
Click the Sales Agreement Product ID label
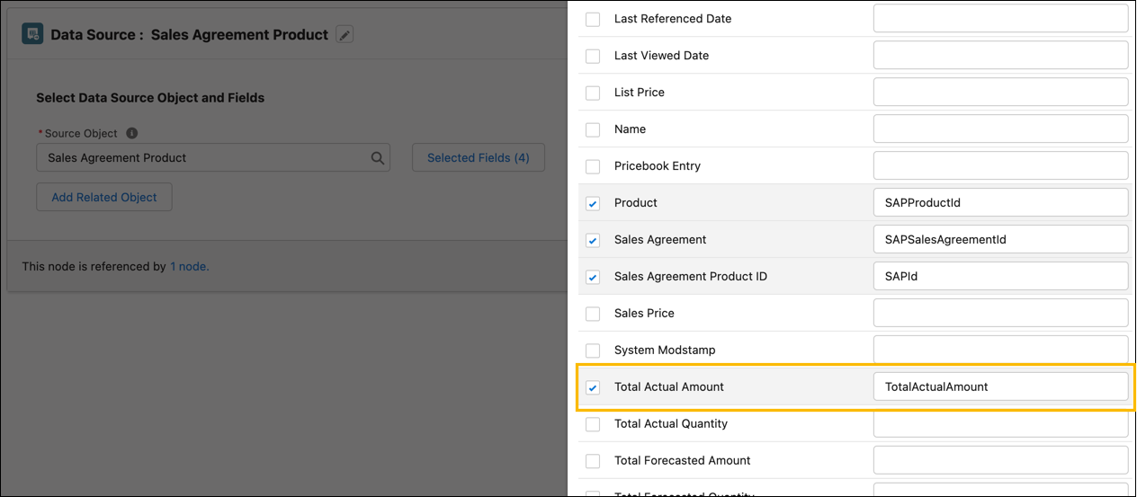pos(691,277)
